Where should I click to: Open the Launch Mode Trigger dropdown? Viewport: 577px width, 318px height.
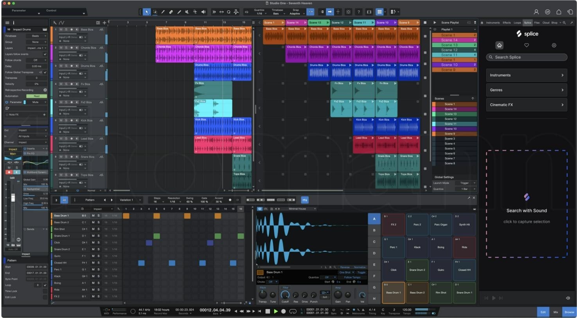(466, 183)
